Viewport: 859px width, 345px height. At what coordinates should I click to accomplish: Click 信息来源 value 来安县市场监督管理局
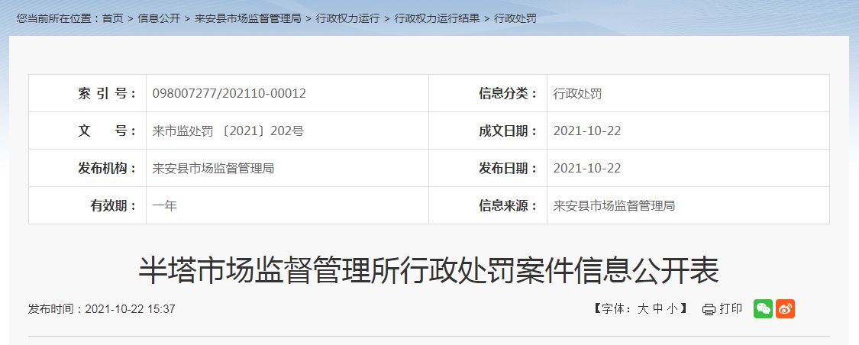[614, 206]
